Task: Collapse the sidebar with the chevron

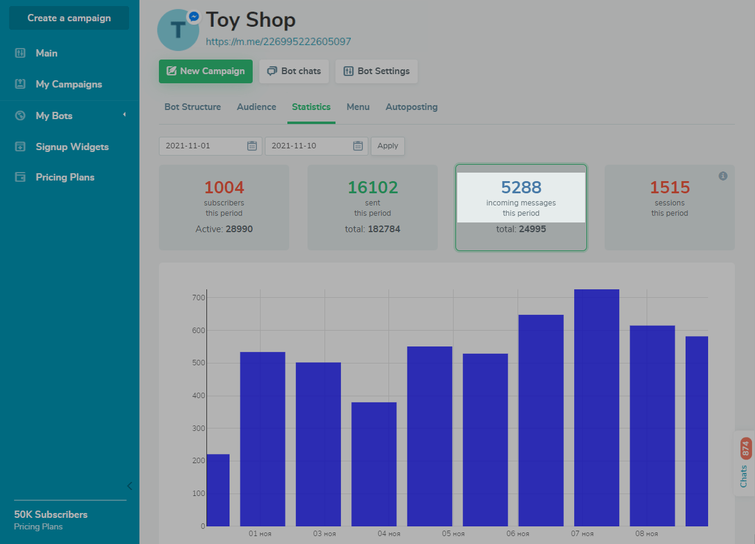Action: pyautogui.click(x=129, y=486)
